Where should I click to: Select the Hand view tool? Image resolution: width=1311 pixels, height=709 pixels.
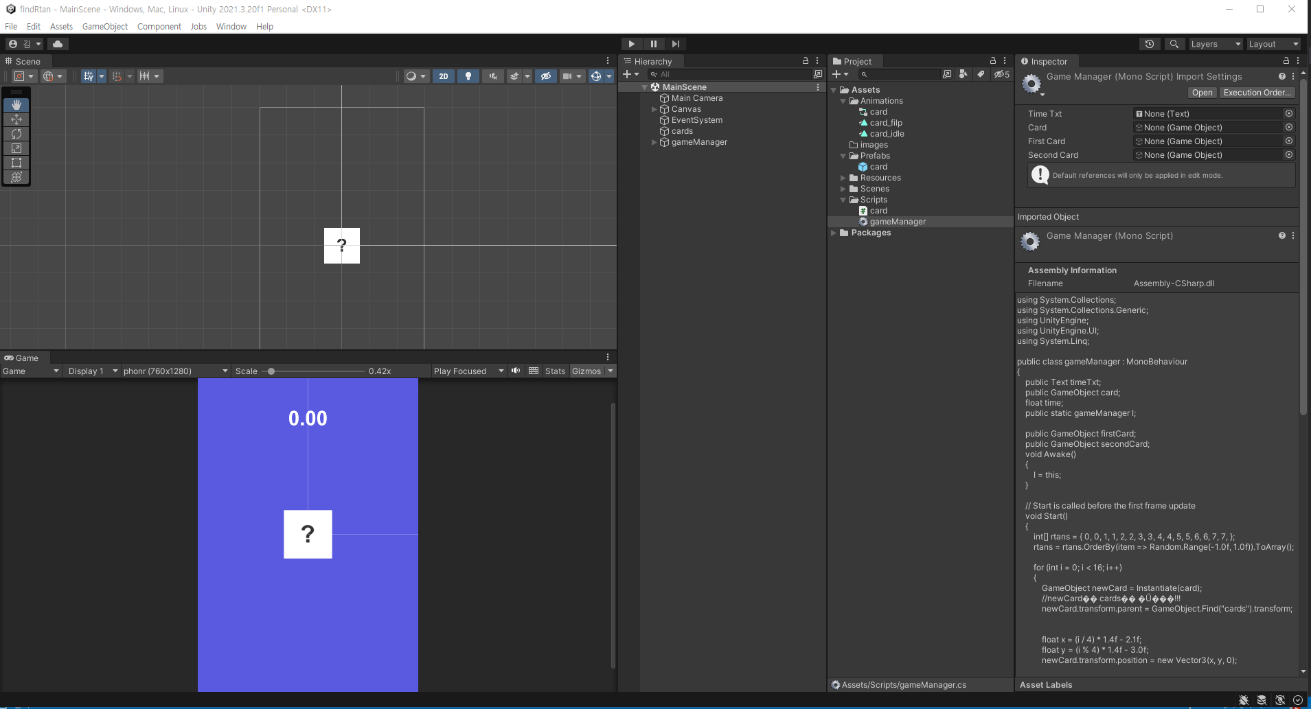click(16, 105)
